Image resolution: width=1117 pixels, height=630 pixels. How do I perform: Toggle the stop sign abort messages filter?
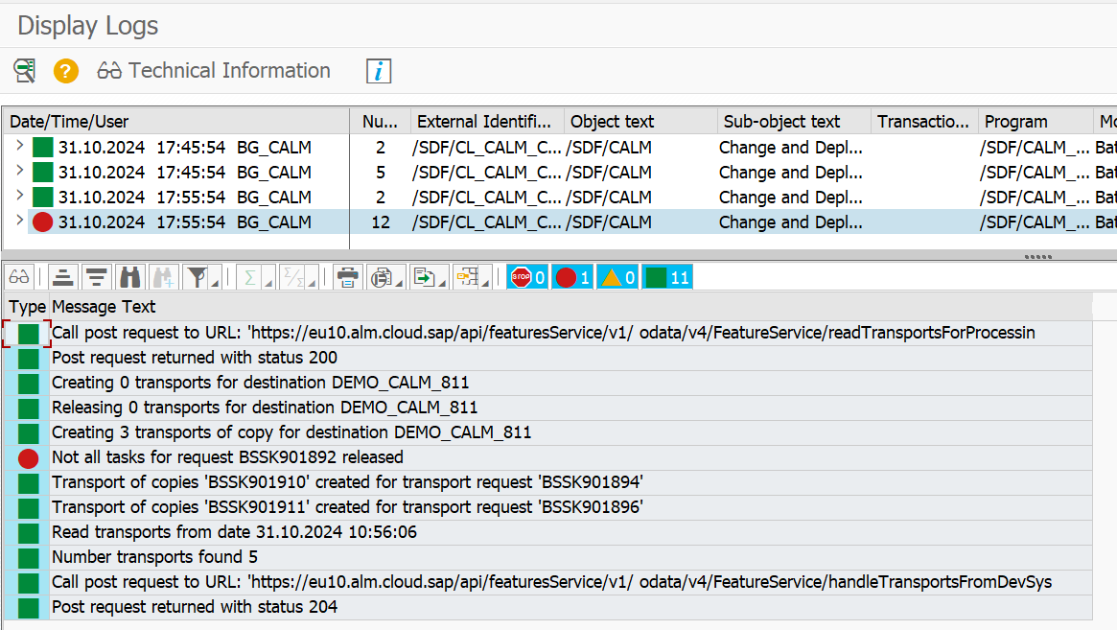point(527,278)
